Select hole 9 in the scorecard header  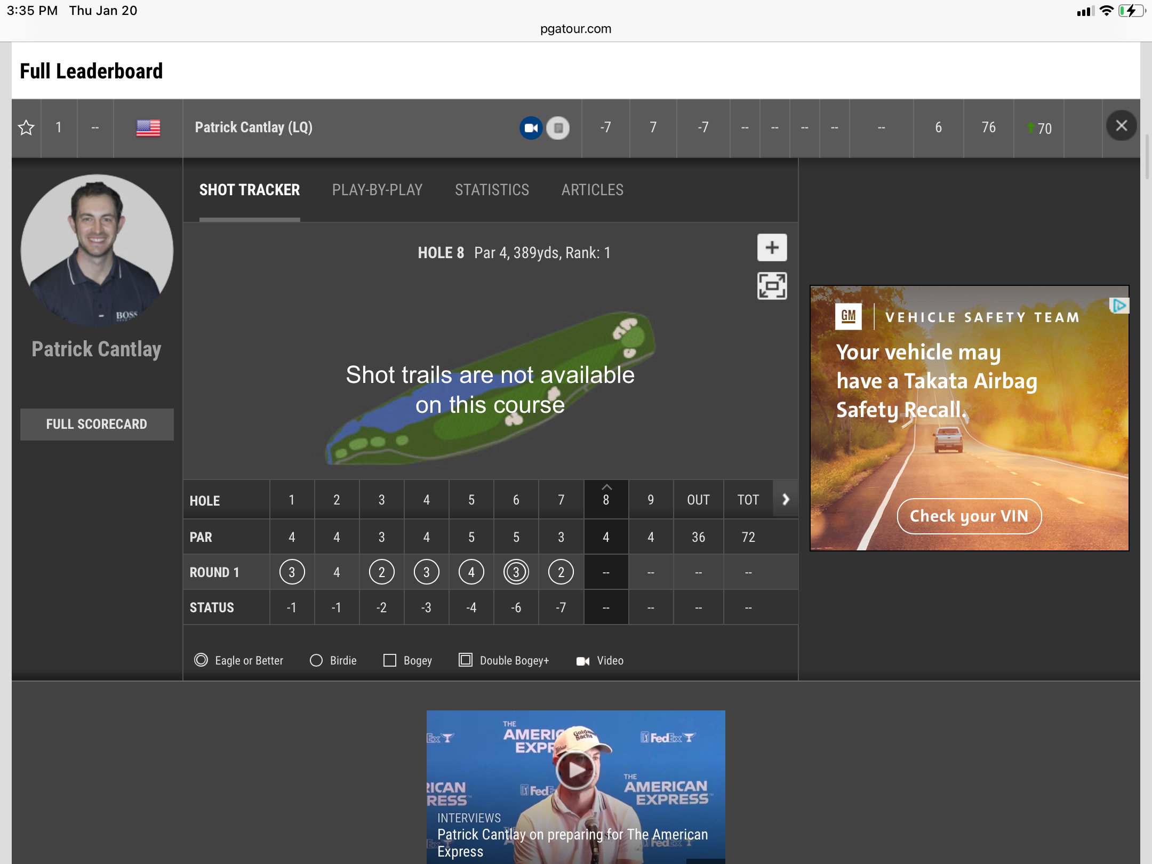[651, 500]
